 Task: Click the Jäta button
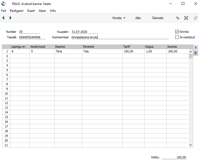point(138,18)
